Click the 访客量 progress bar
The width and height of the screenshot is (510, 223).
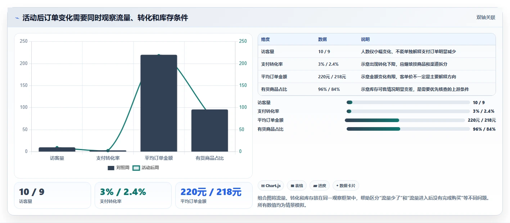coord(408,102)
